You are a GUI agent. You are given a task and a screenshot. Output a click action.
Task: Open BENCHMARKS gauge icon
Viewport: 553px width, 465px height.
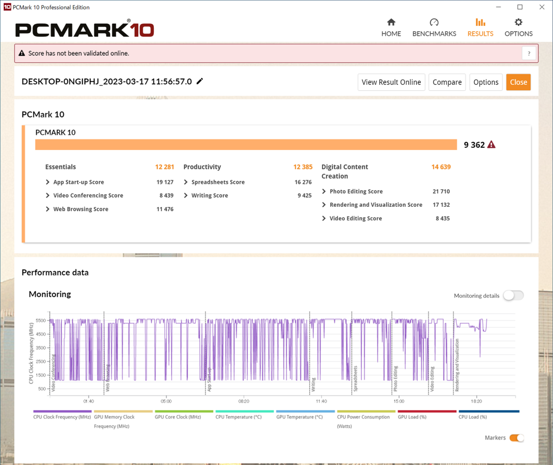click(434, 22)
